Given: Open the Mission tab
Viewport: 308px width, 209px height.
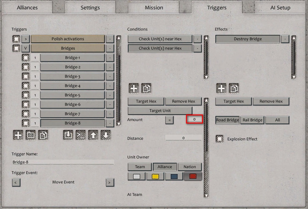Looking at the screenshot, I should point(154,7).
